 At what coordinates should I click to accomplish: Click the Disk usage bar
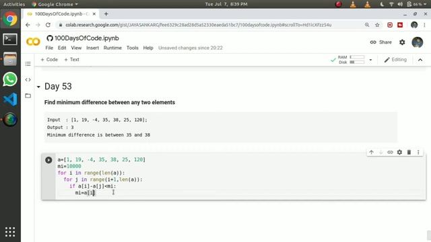[x=357, y=63]
